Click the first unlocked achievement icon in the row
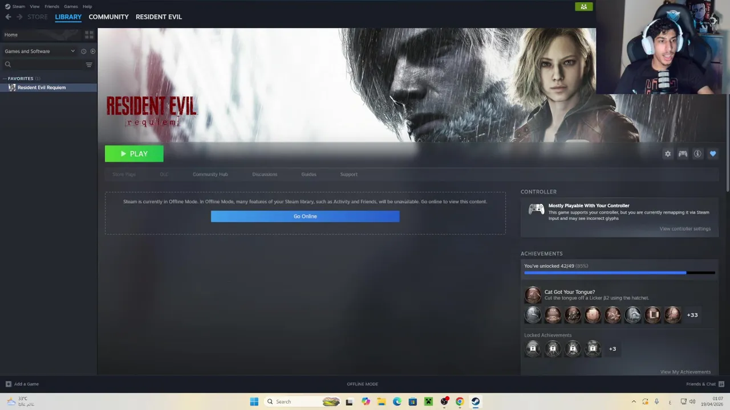This screenshot has width=730, height=410. [x=533, y=315]
